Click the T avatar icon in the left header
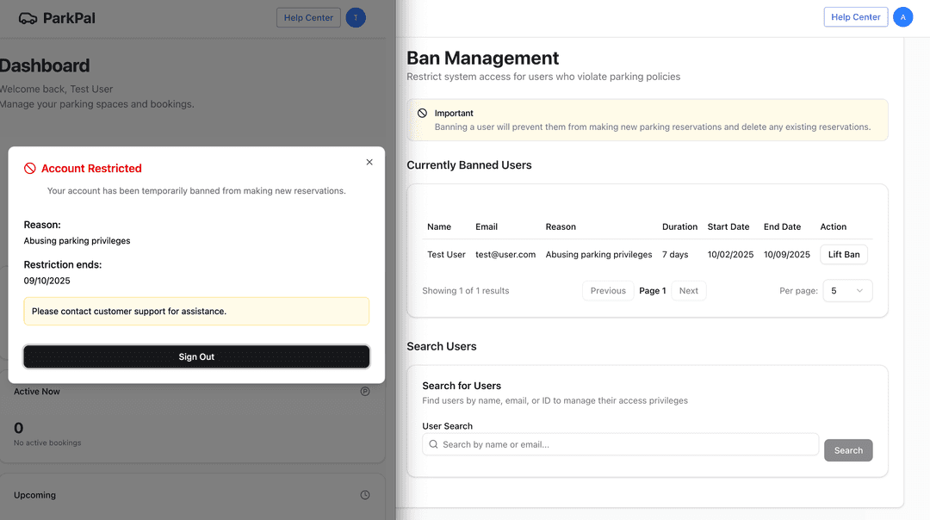 (356, 17)
